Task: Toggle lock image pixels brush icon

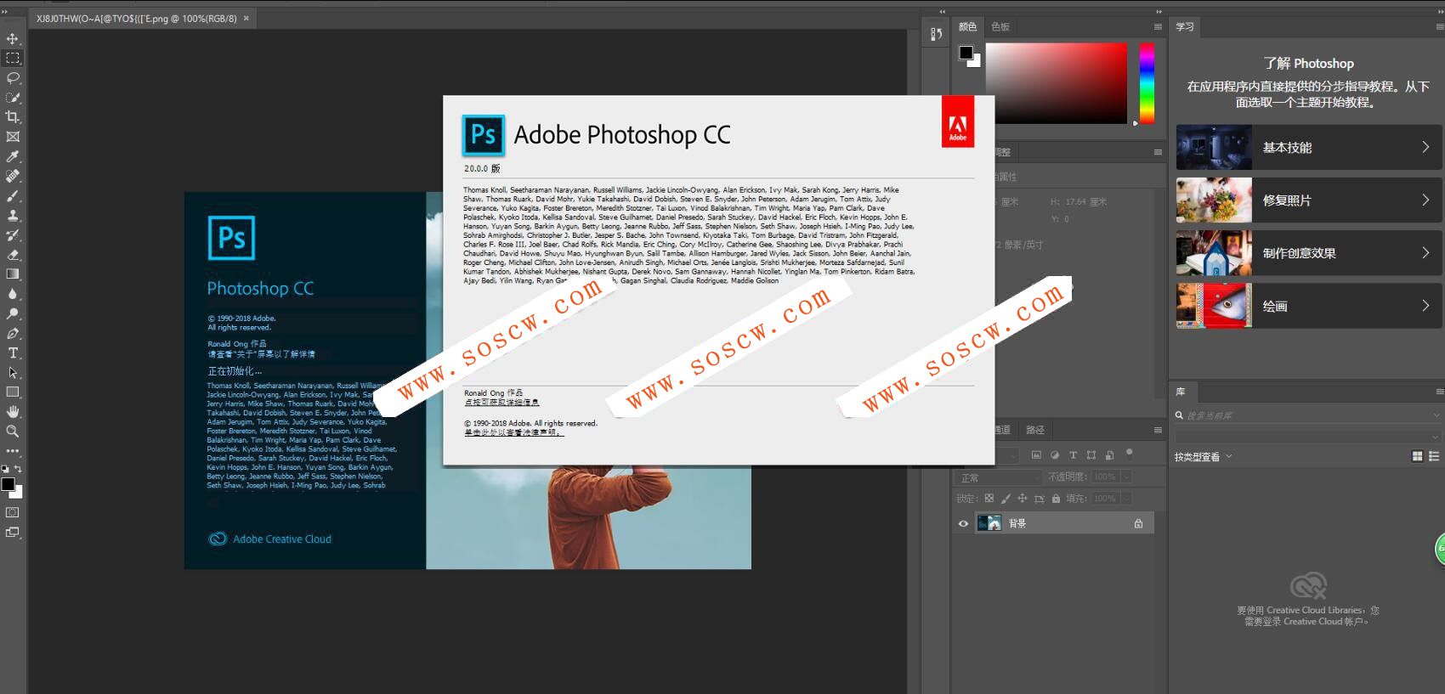Action: (1006, 499)
